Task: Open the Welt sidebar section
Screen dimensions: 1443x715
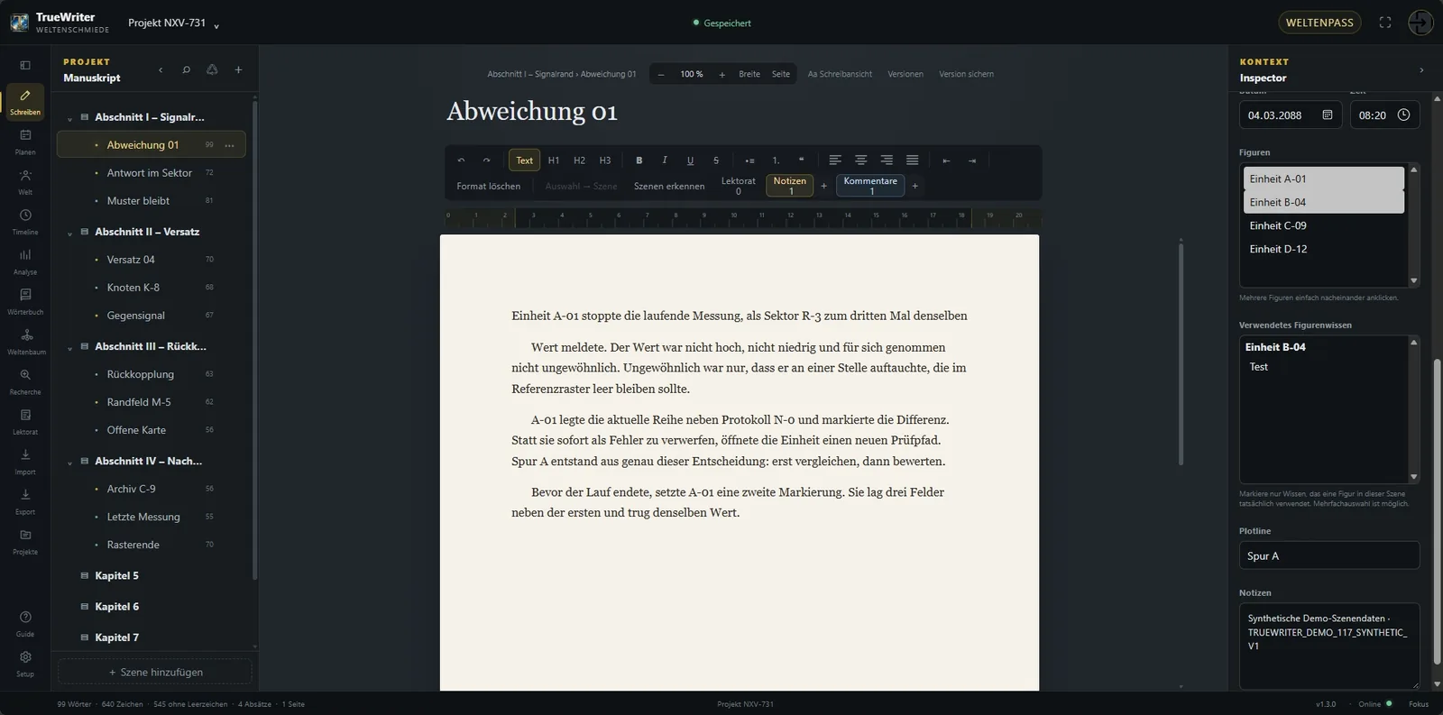Action: 25,181
